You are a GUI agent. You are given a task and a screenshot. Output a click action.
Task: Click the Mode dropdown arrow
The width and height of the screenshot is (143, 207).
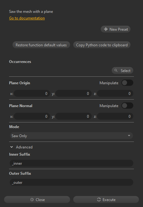pyautogui.click(x=129, y=136)
